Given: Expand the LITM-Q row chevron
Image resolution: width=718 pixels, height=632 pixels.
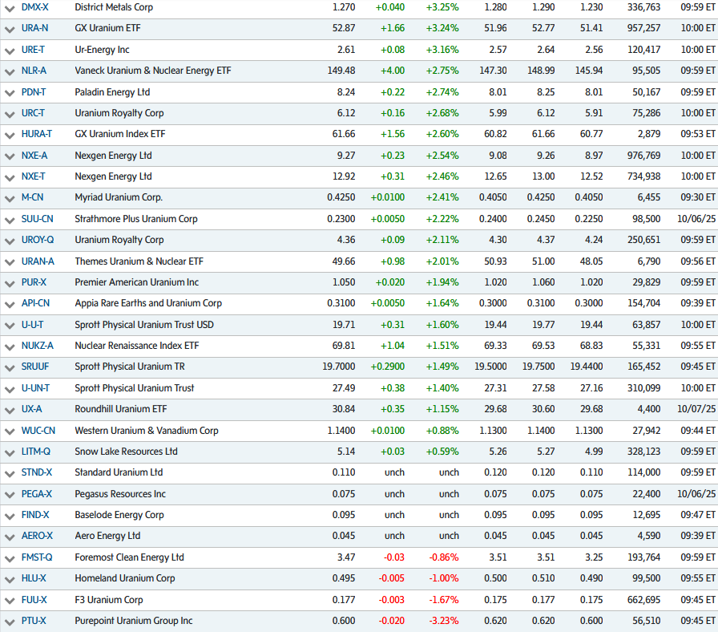Looking at the screenshot, I should [10, 452].
